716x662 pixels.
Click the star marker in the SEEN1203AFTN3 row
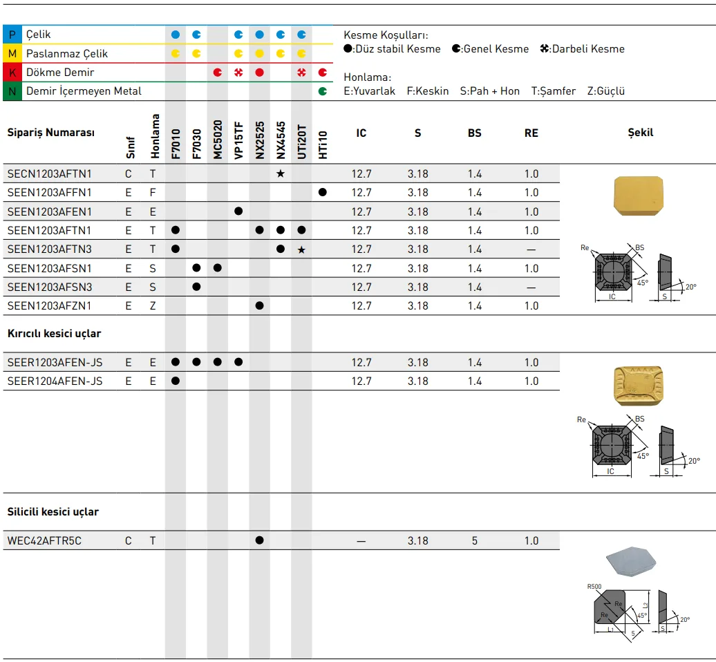click(x=301, y=249)
